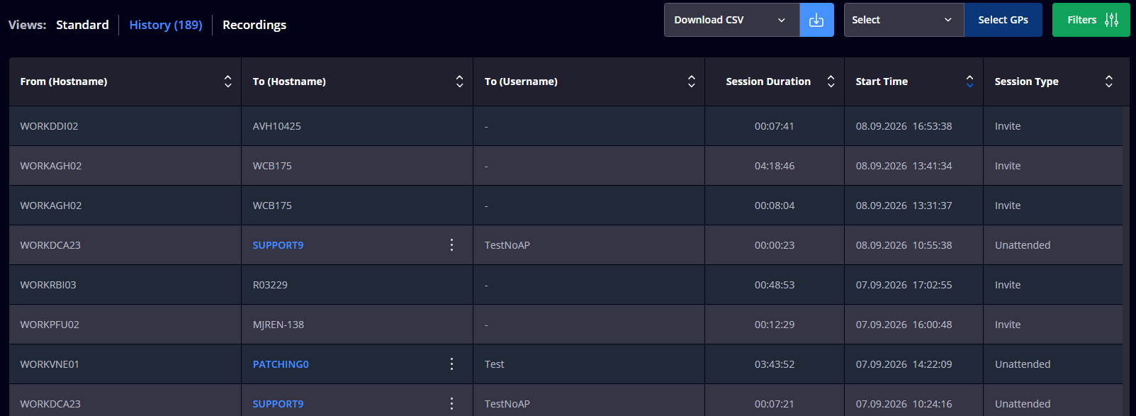Click the CSV download icon button

[816, 20]
